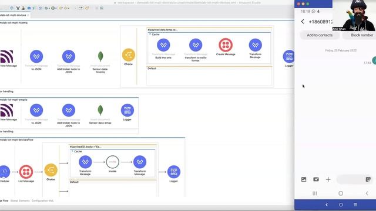Screen dimensions: 376x211
Task: Expand Error handling under the emqx flow
Action: tap(6, 131)
